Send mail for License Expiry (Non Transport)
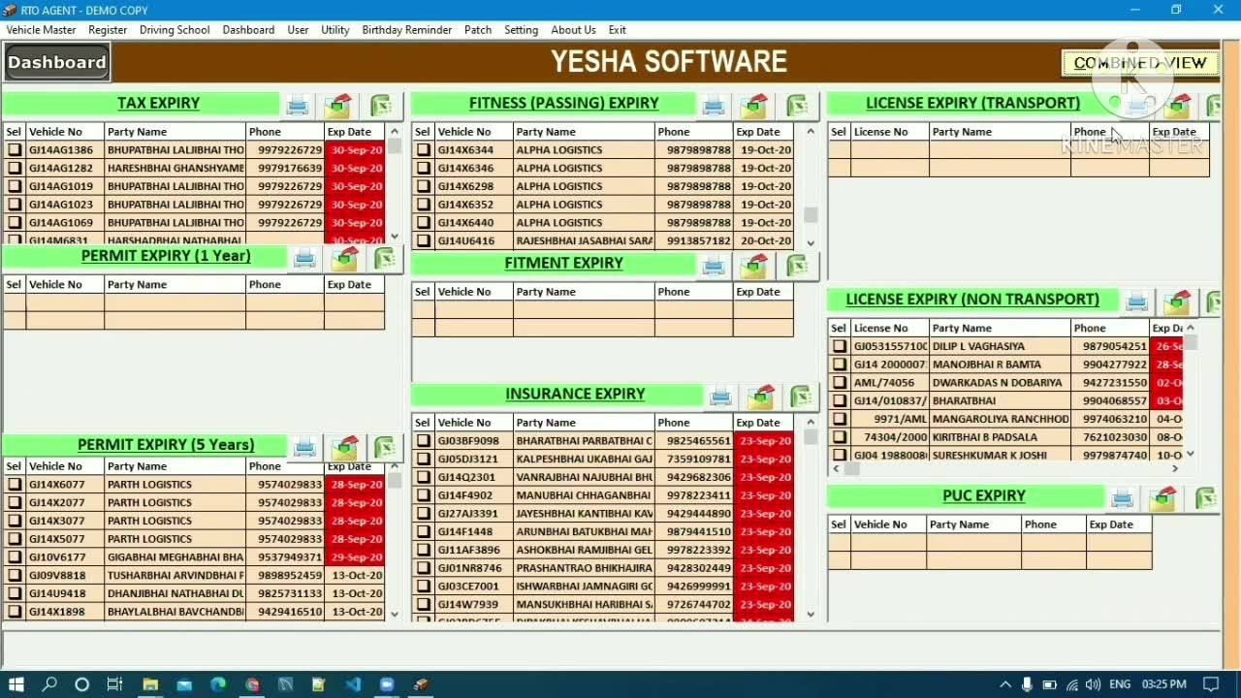The height and width of the screenshot is (698, 1241). [x=1177, y=301]
